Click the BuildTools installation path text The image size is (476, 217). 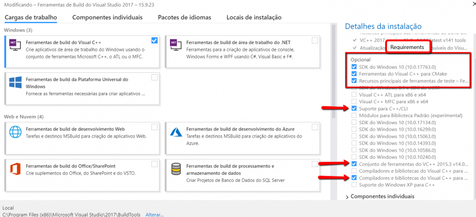click(72, 214)
